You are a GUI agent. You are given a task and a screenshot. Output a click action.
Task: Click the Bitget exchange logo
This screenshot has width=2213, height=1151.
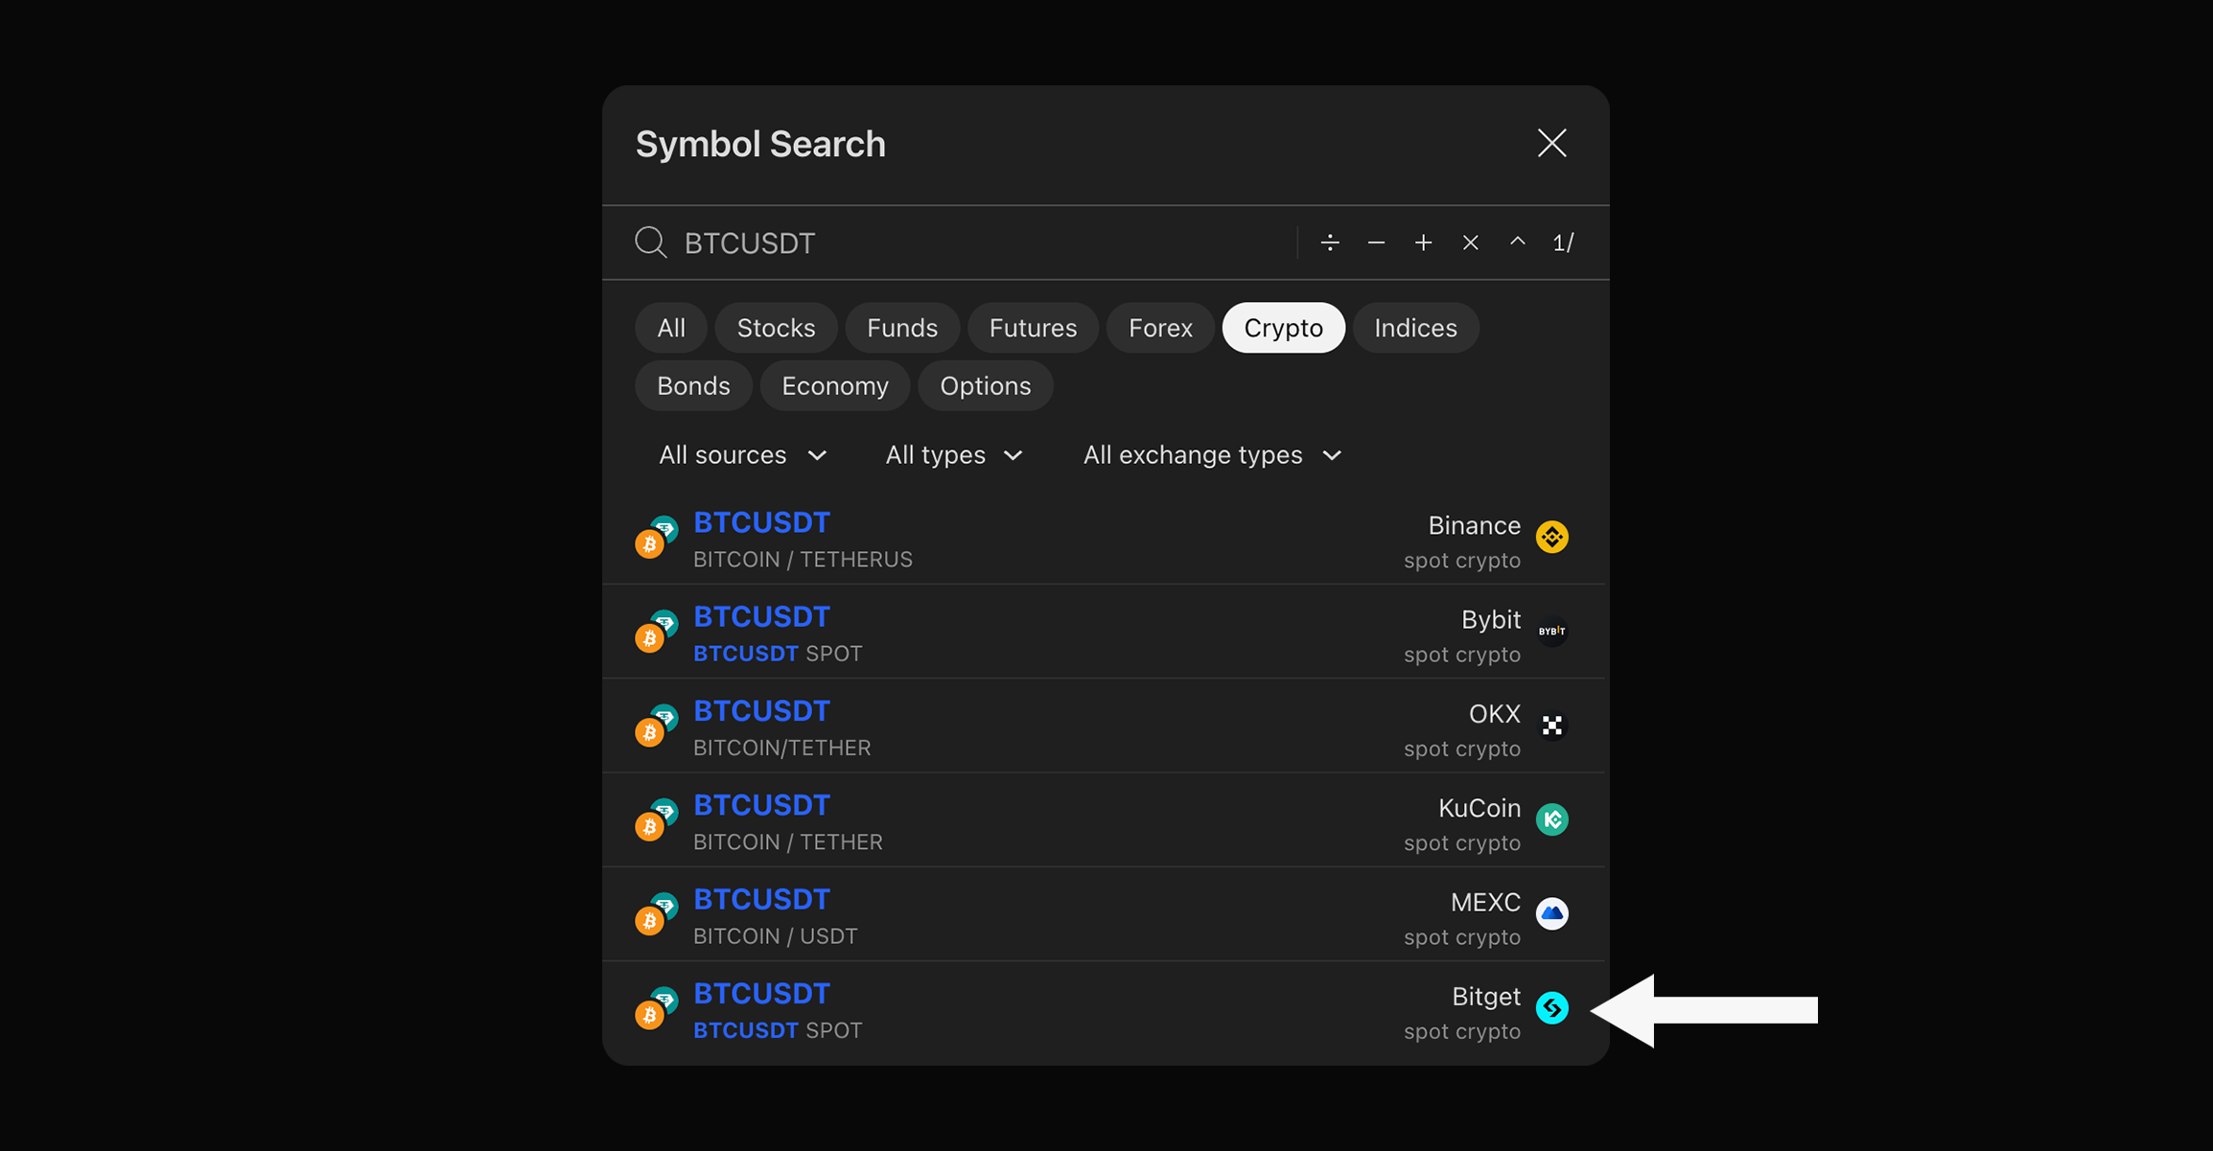(1551, 1008)
